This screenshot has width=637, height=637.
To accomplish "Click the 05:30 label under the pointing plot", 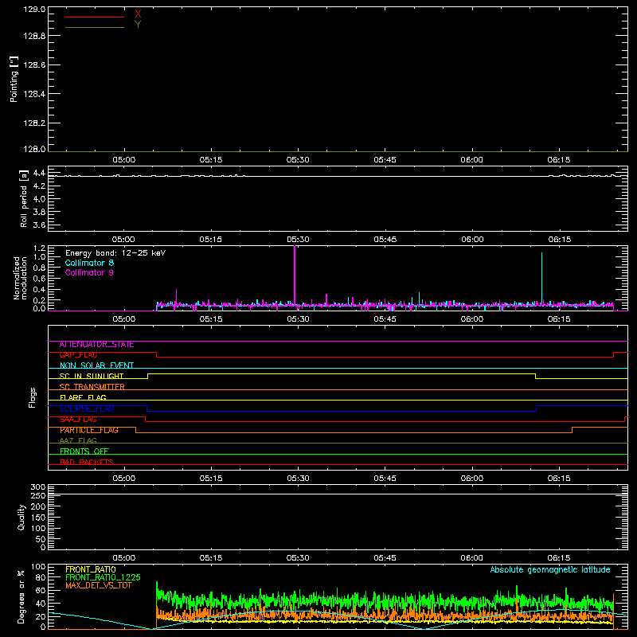I will click(298, 160).
